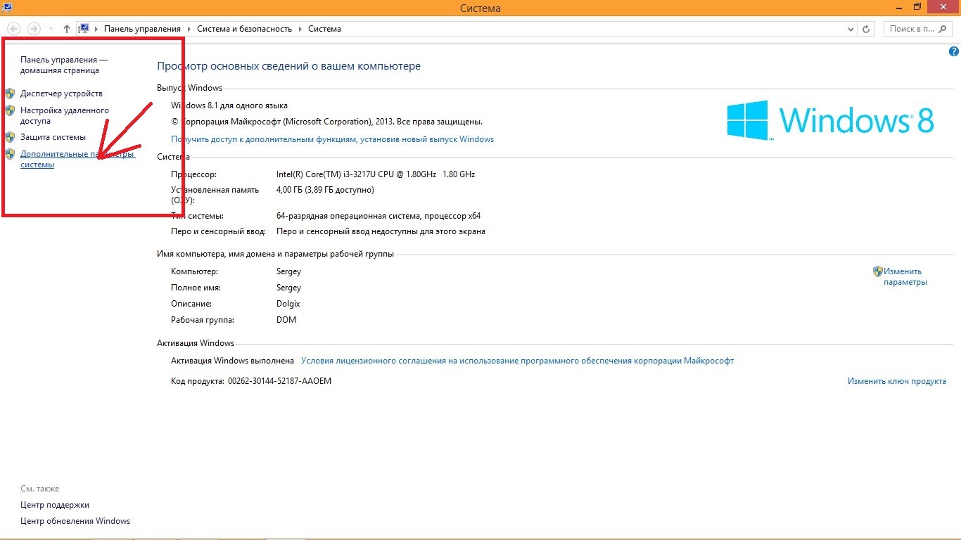Click shield icon beside Дополнительные параметры системы

tap(10, 154)
